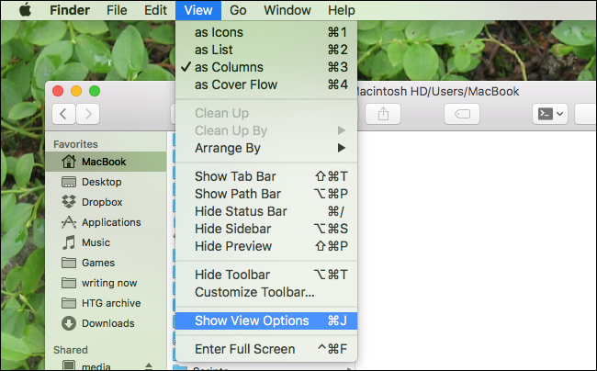
Task: Open Games folder in sidebar
Action: 106,263
